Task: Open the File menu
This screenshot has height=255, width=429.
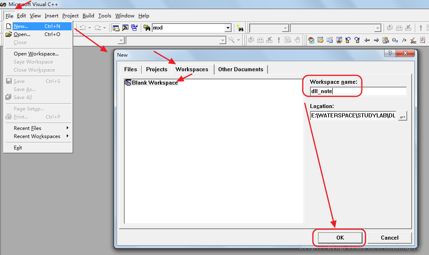Action: tap(9, 16)
